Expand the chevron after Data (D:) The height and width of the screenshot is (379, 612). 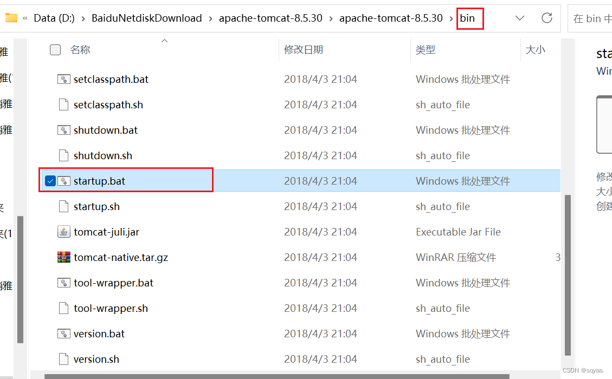point(83,18)
